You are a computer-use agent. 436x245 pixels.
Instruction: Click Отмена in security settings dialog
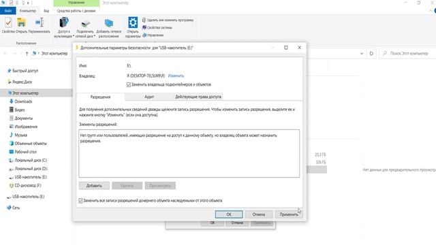259,214
